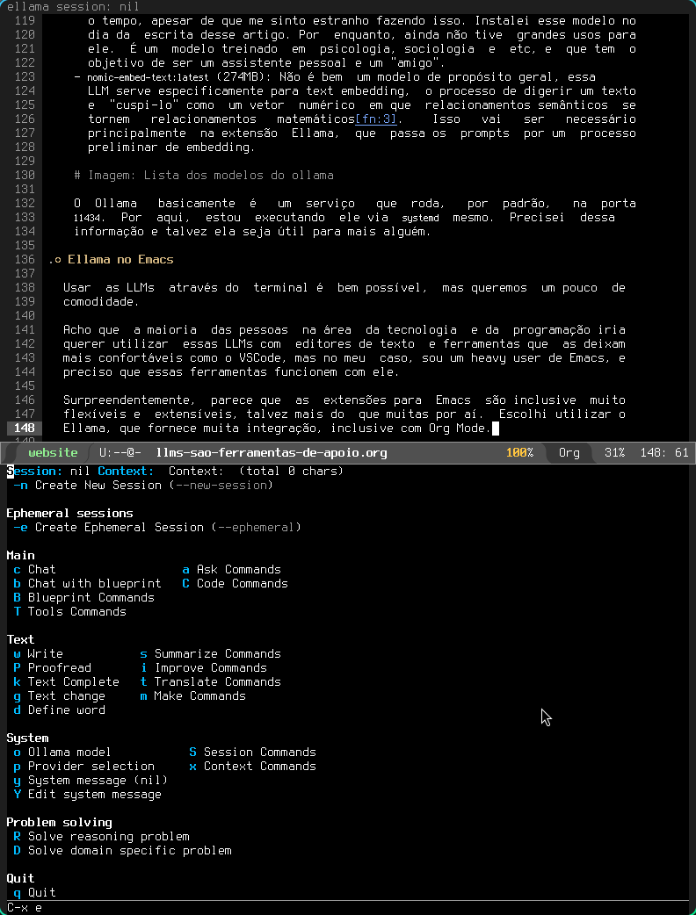This screenshot has width=696, height=915.
Task: Click the Org mode indicator in modeline
Action: point(569,452)
